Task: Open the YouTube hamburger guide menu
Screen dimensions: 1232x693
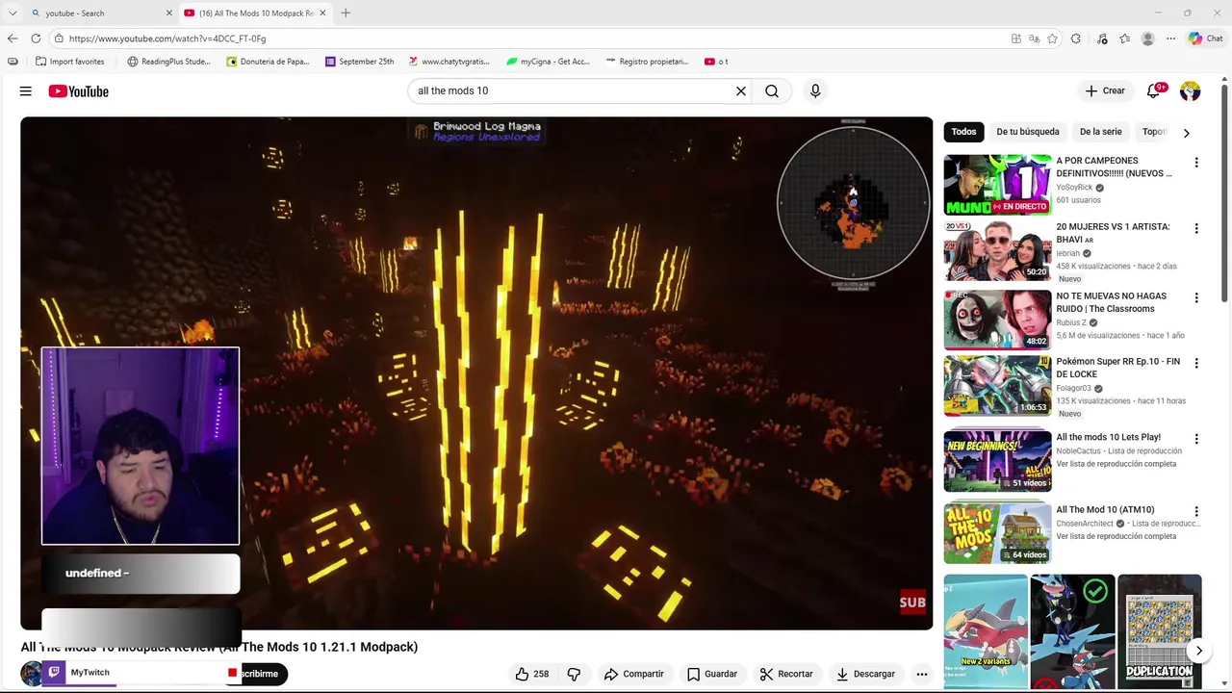Action: [26, 91]
